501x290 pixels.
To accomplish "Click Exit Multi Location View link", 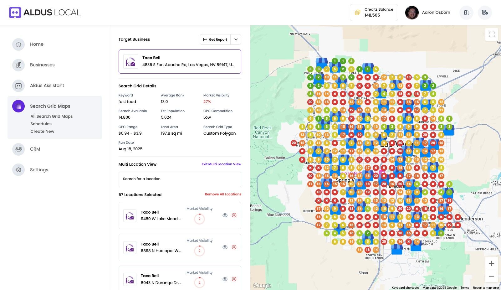I will [x=222, y=164].
